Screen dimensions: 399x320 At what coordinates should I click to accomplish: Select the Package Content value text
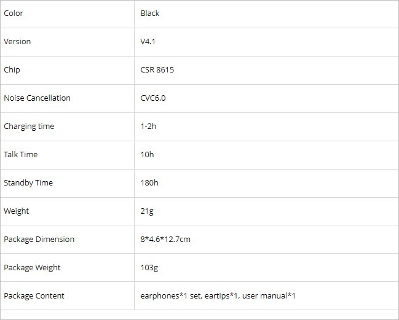[x=218, y=296]
